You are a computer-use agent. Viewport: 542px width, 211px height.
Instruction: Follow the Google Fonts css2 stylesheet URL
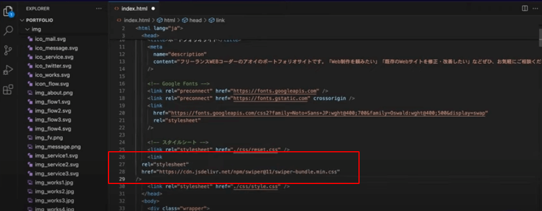tap(328, 113)
